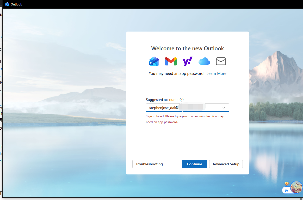
Task: Click the orange diamond badge above the avatar
Action: point(287,184)
